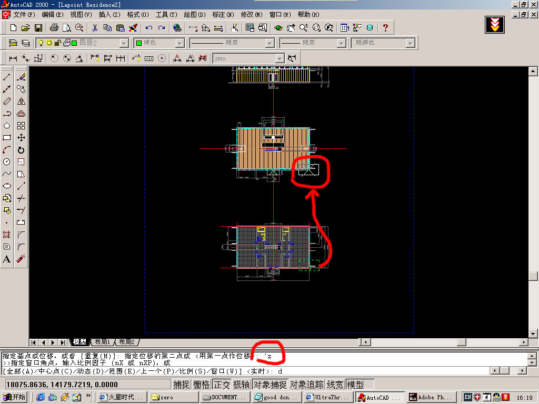Open the 标注(N) menu
Screen dimensions: 539x404
(x=223, y=14)
